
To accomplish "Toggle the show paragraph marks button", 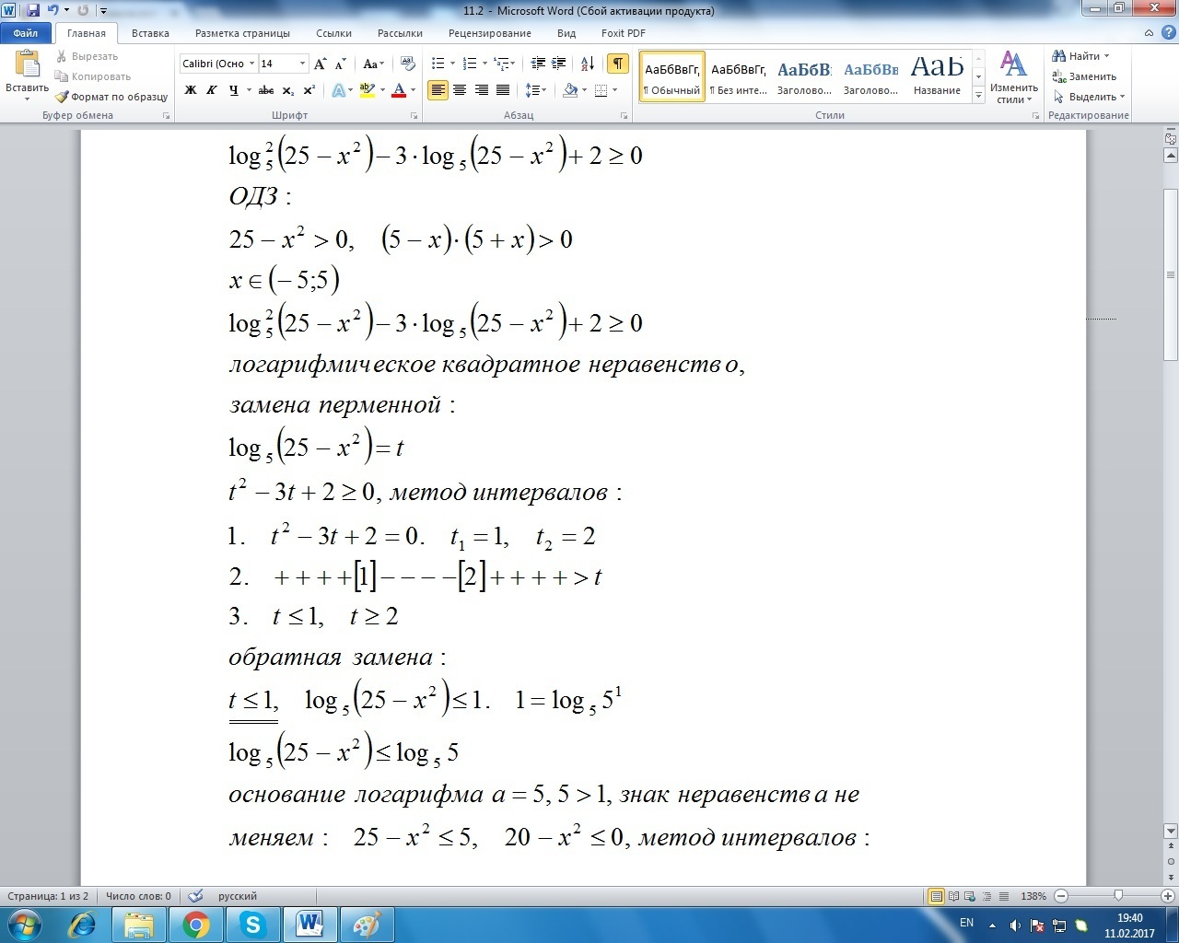I will click(x=617, y=64).
